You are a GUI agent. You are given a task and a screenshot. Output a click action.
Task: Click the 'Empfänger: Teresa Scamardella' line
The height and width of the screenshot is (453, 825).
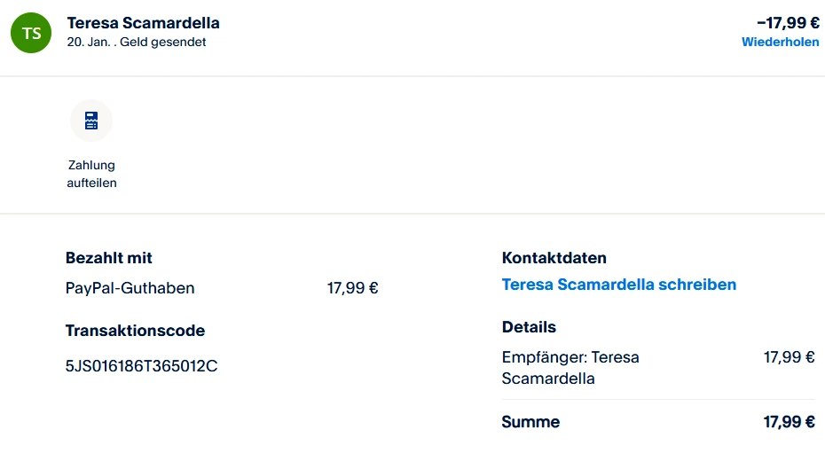pyautogui.click(x=570, y=368)
